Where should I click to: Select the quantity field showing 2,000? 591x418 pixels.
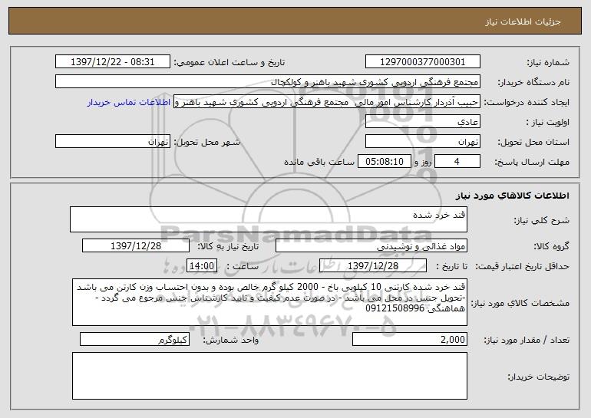point(410,339)
